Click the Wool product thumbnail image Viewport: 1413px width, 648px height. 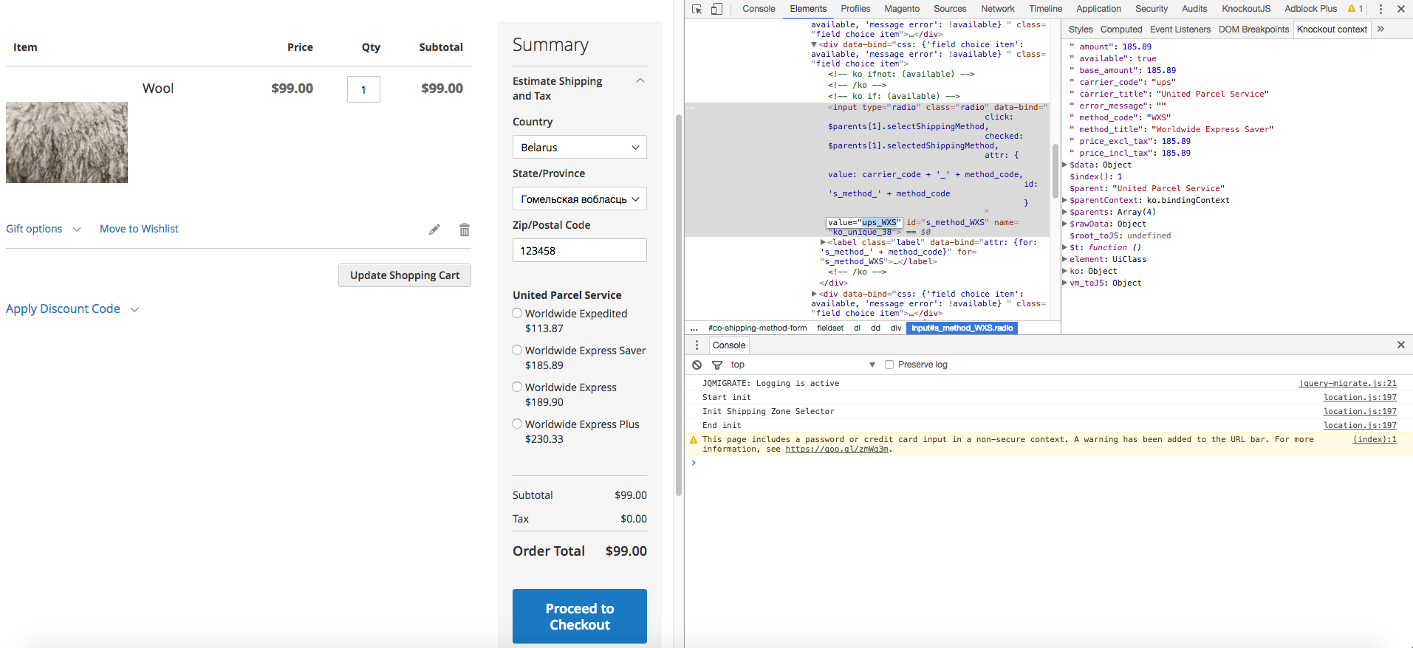[x=66, y=142]
